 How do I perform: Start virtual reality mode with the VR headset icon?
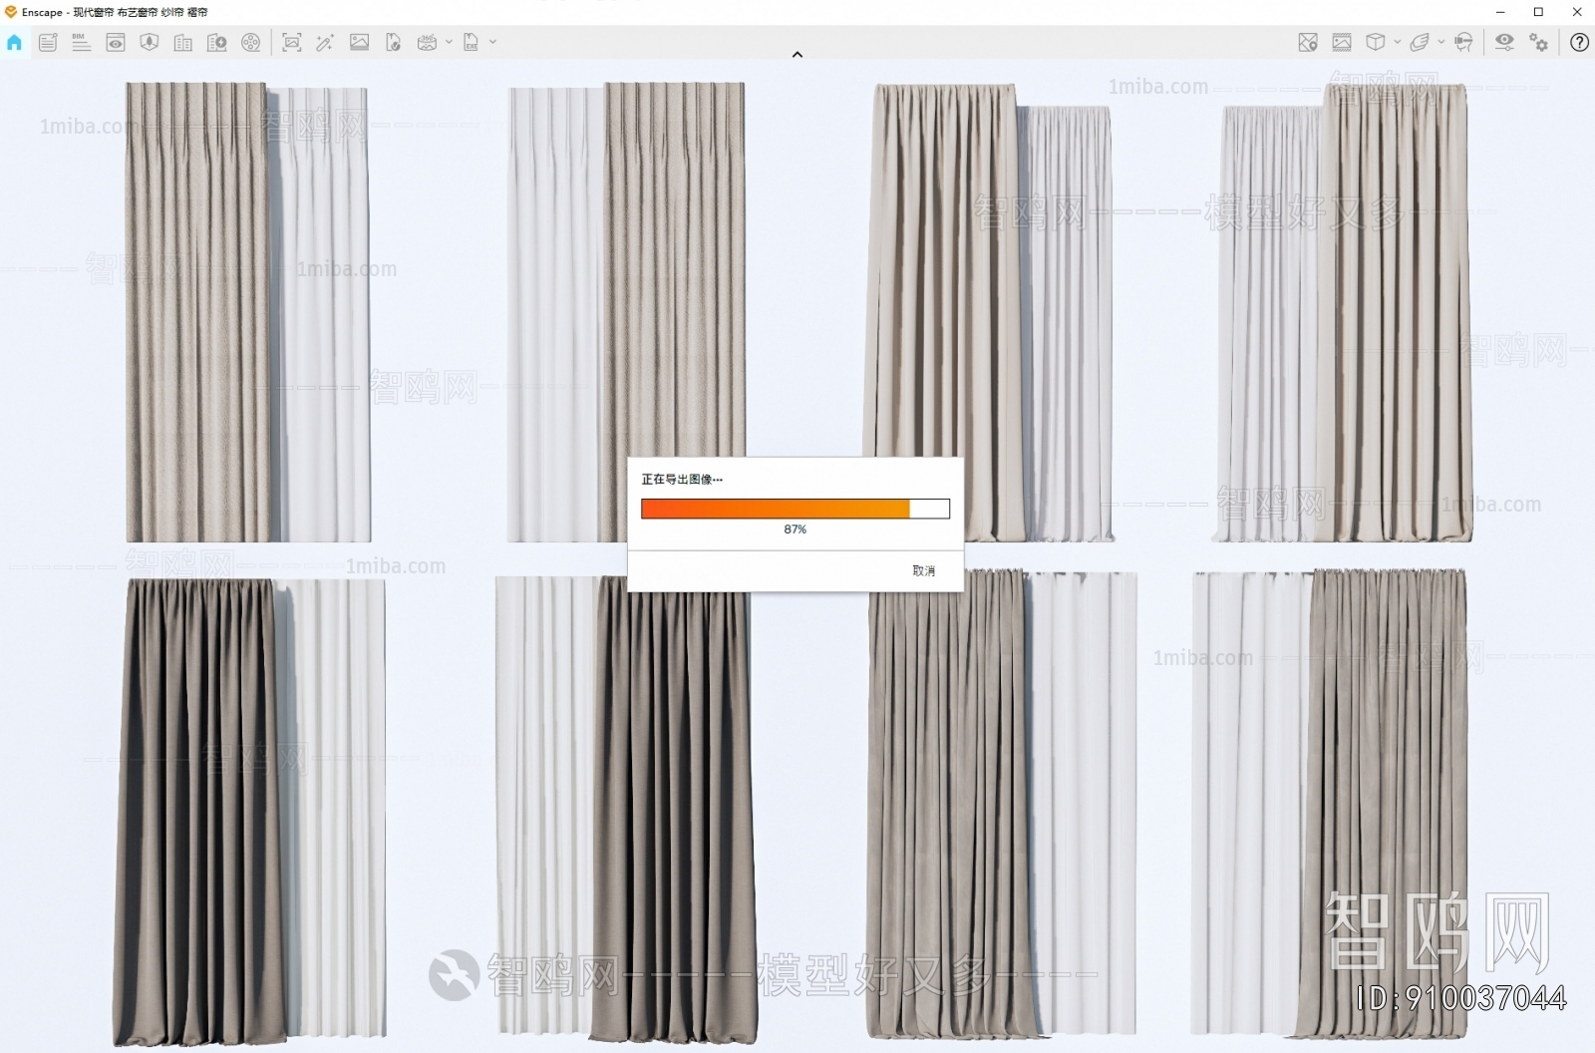point(1462,43)
